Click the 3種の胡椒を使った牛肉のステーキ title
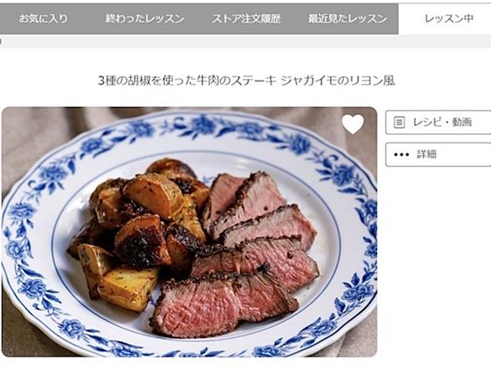This screenshot has height=369, width=491. coord(187,81)
